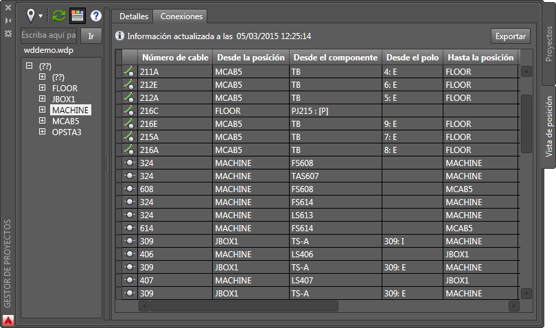Open the blue help question mark
The width and height of the screenshot is (556, 328).
(96, 15)
